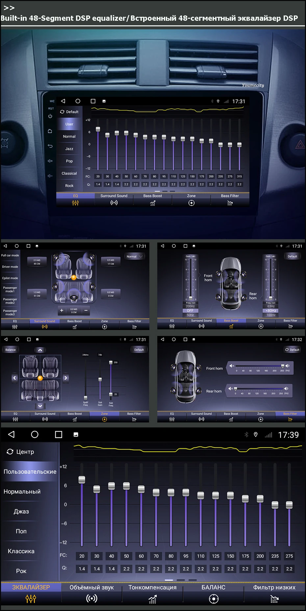Image resolution: width=306 pixels, height=611 pixels.
Task: Select the Jazz preset in the top screen
Action: coord(69,149)
